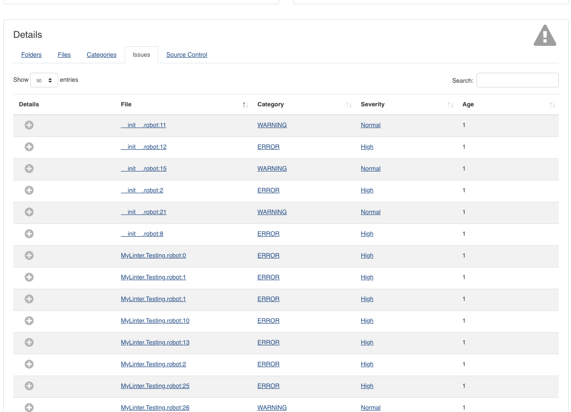Image resolution: width=571 pixels, height=412 pixels.
Task: Click the WARNING category link for __init__.robot:11
Action: pyautogui.click(x=272, y=125)
